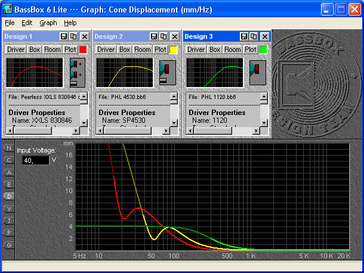
Task: Click the Room button in Design 3
Action: (x=233, y=49)
